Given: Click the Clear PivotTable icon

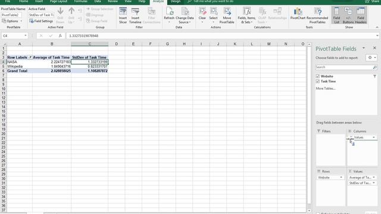Looking at the screenshot, I should 202,15.
